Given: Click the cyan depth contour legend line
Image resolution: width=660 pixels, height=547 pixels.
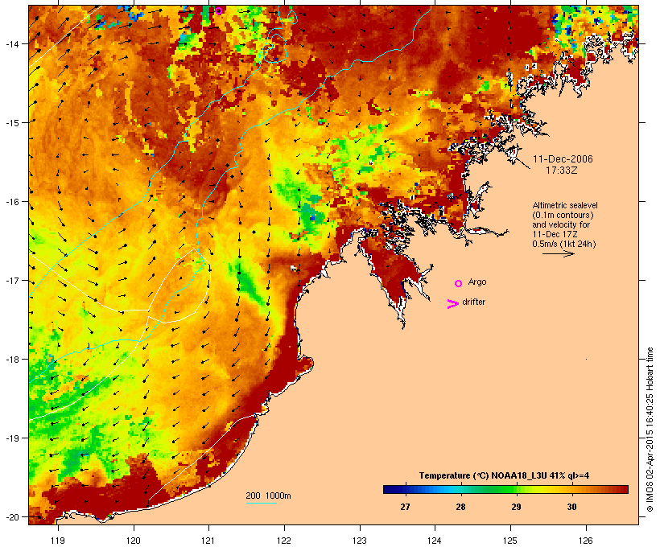Looking at the screenshot, I should coord(261,503).
